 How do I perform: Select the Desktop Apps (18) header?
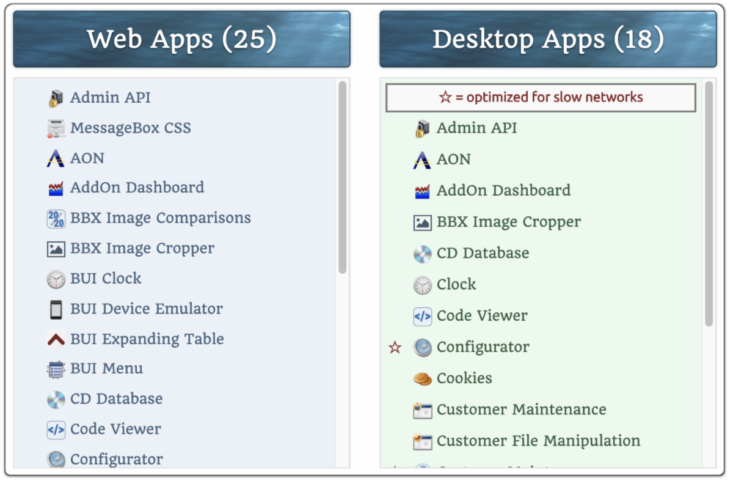coord(548,39)
